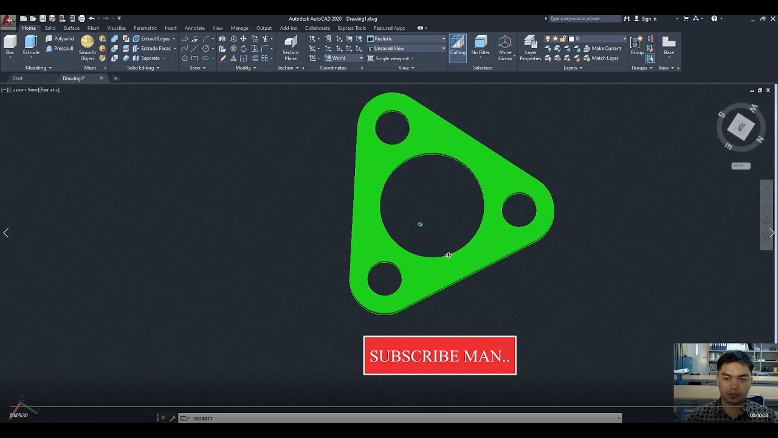Draw a circle with the Circle tool
Viewport: 778px width, 438px height.
pos(206,48)
